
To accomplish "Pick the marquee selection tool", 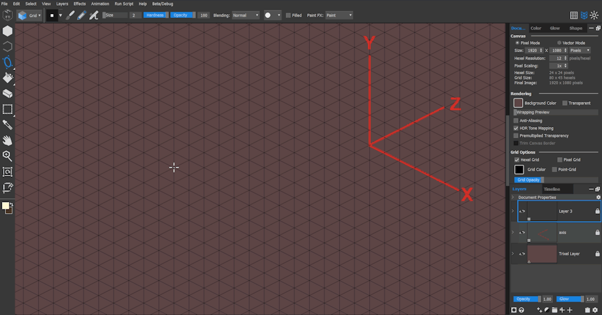I will pos(8,109).
